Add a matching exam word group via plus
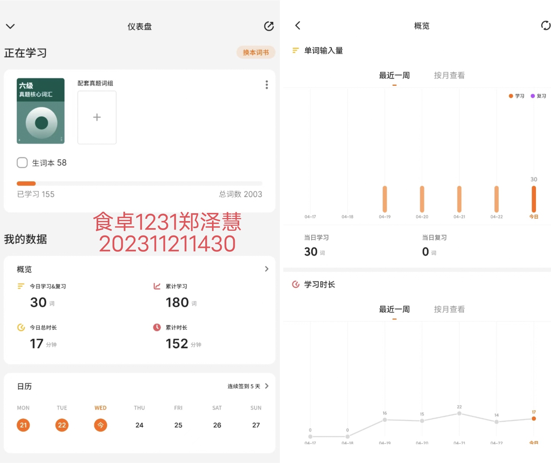 tap(97, 117)
